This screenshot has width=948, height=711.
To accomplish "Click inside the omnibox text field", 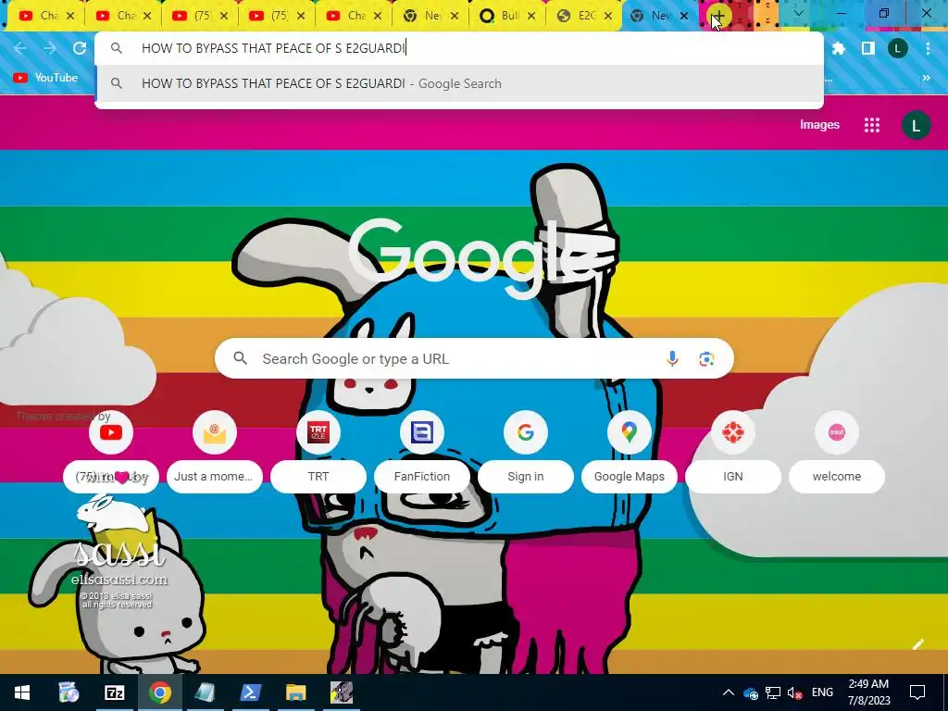I will [x=459, y=48].
